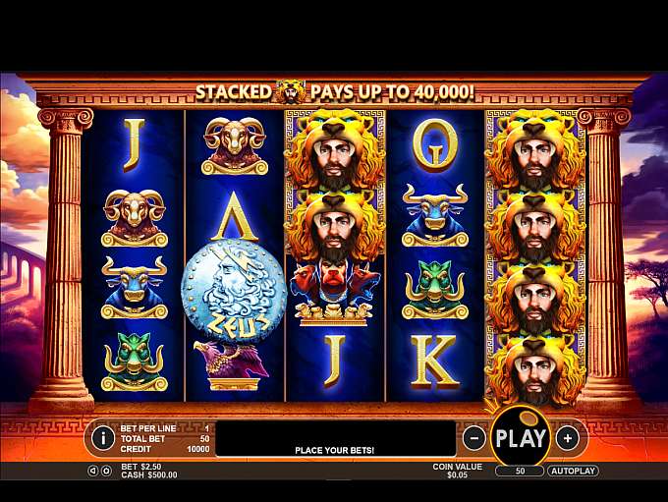The height and width of the screenshot is (502, 668).
Task: Click the gold Q symbol on reel four
Action: click(434, 145)
